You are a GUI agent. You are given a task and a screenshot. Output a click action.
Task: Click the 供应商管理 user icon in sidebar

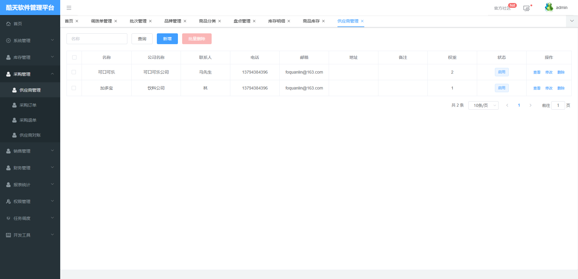pos(14,90)
